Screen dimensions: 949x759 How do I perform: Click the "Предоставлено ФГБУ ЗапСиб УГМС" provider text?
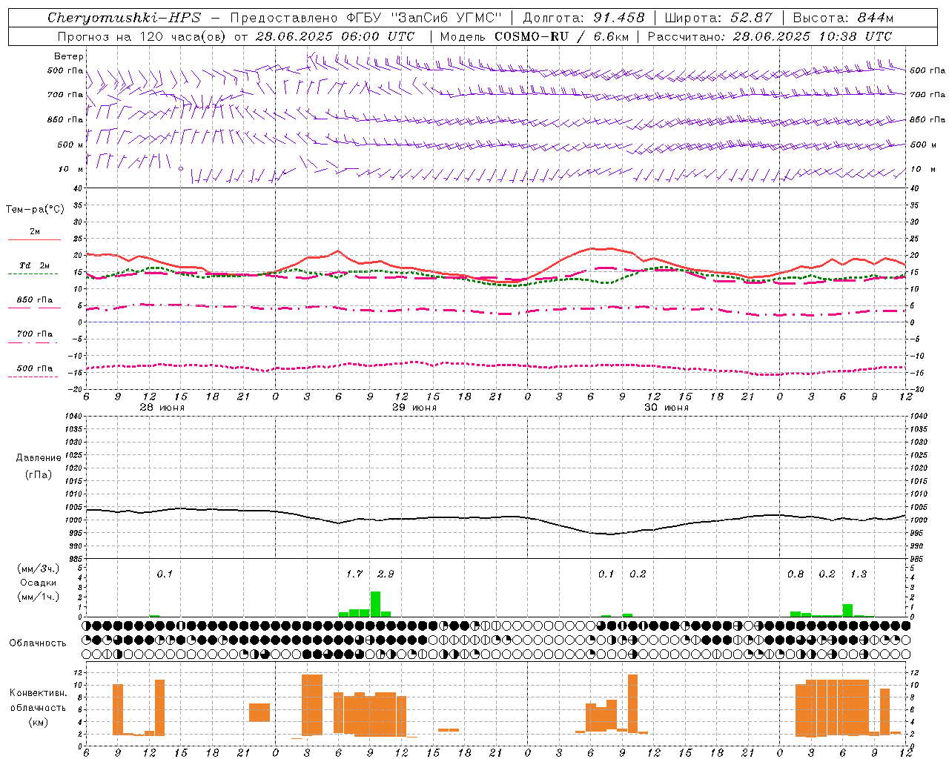[x=366, y=18]
